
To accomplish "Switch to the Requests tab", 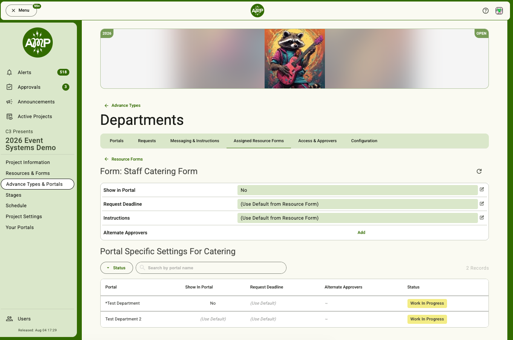I will pyautogui.click(x=147, y=141).
